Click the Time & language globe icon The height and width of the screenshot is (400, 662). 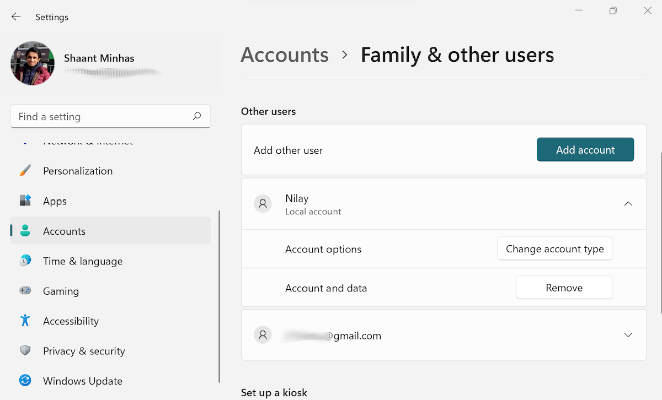coord(25,261)
